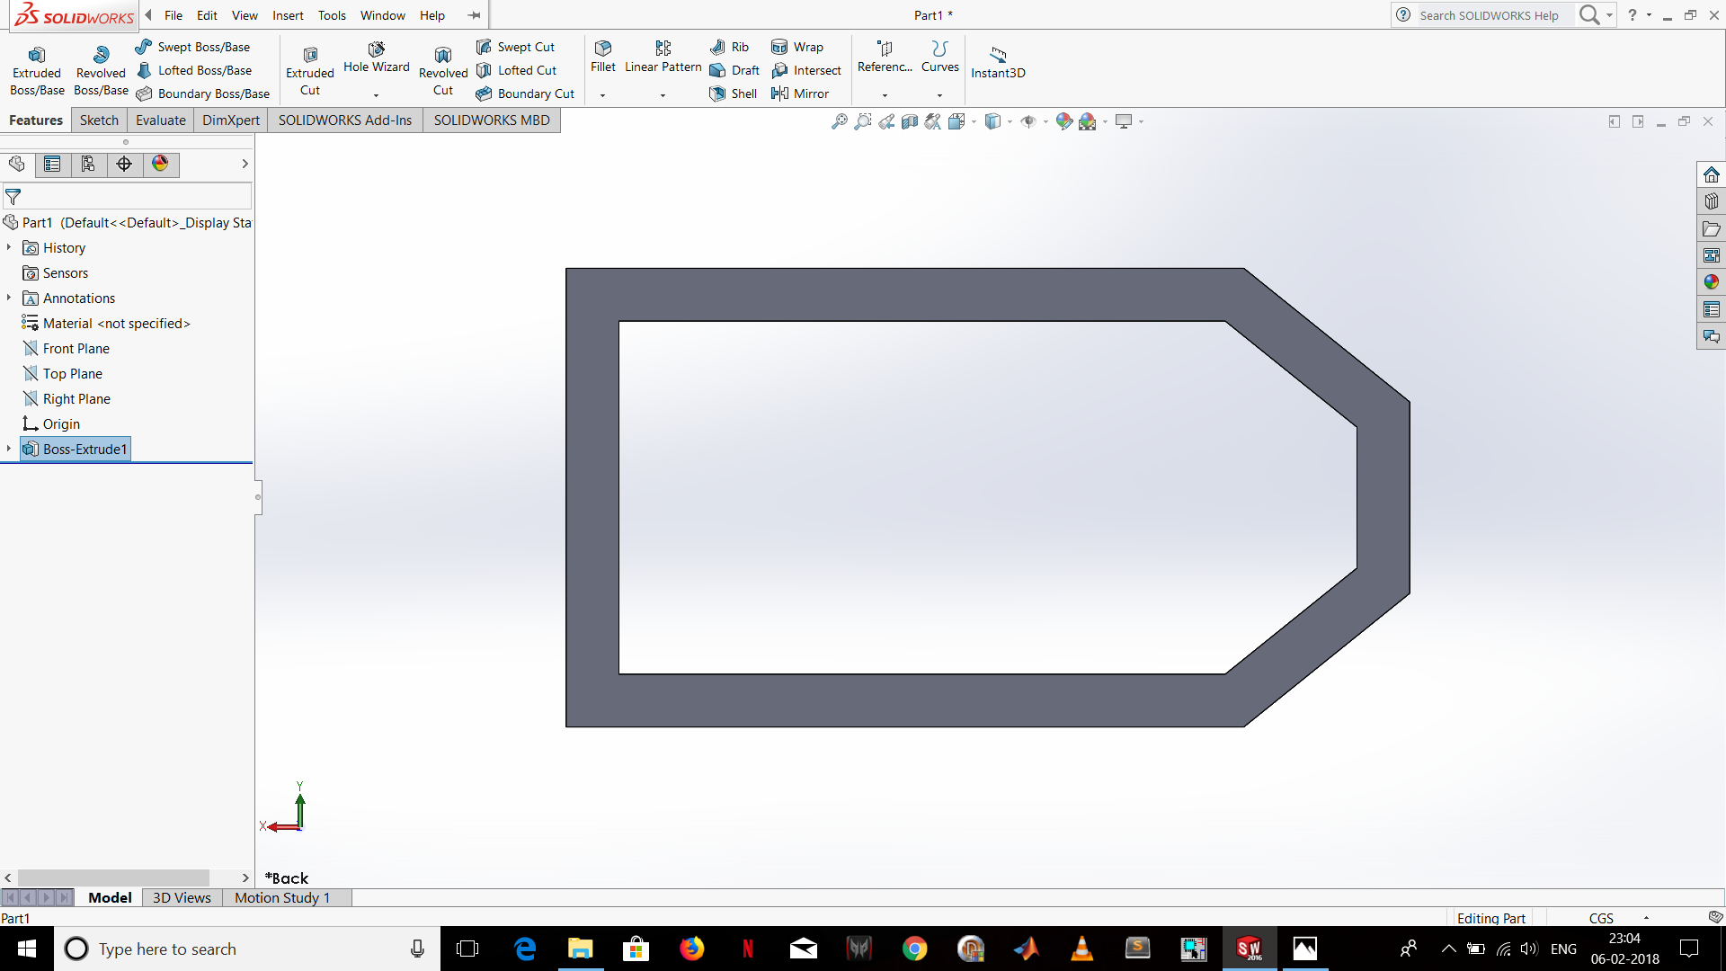Open the Hole Wizard tool
1726x971 pixels.
tap(376, 57)
